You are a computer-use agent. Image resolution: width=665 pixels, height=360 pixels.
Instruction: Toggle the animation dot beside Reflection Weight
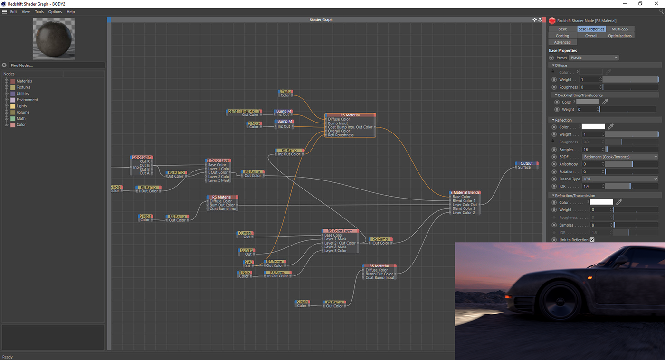(x=554, y=134)
